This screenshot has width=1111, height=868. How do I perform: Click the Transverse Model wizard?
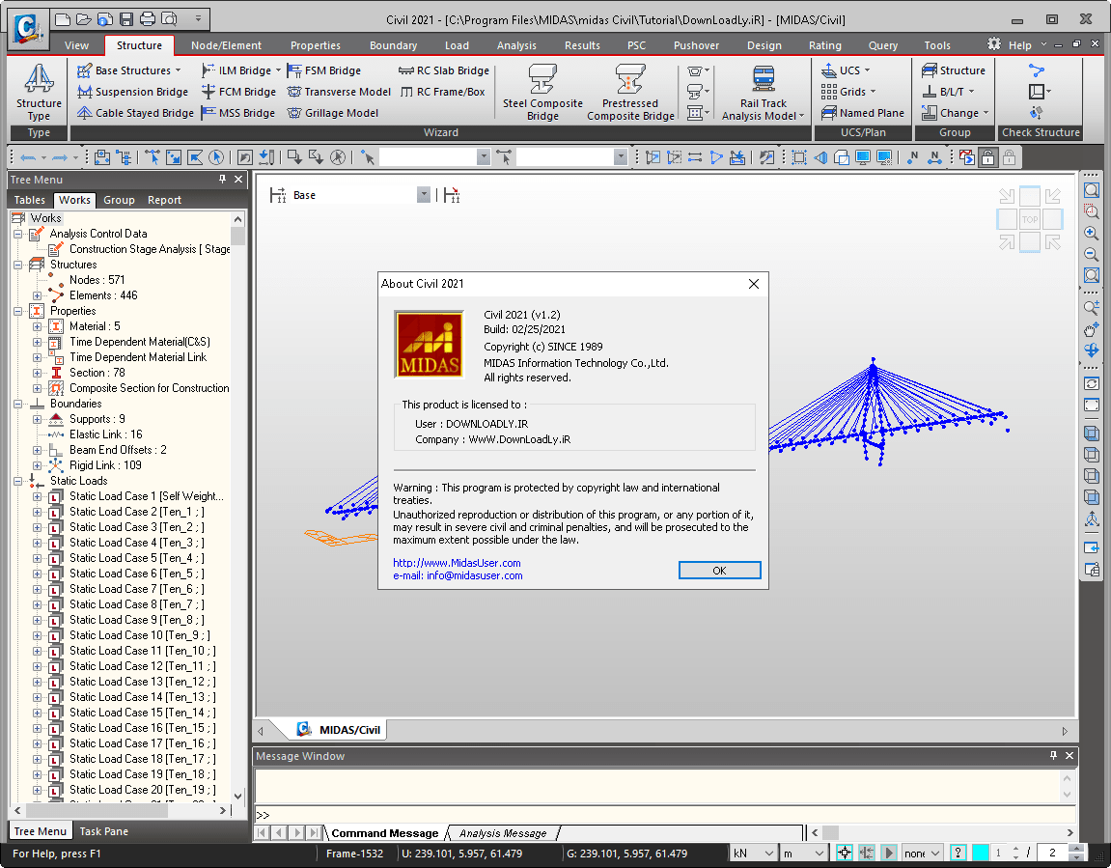[339, 92]
